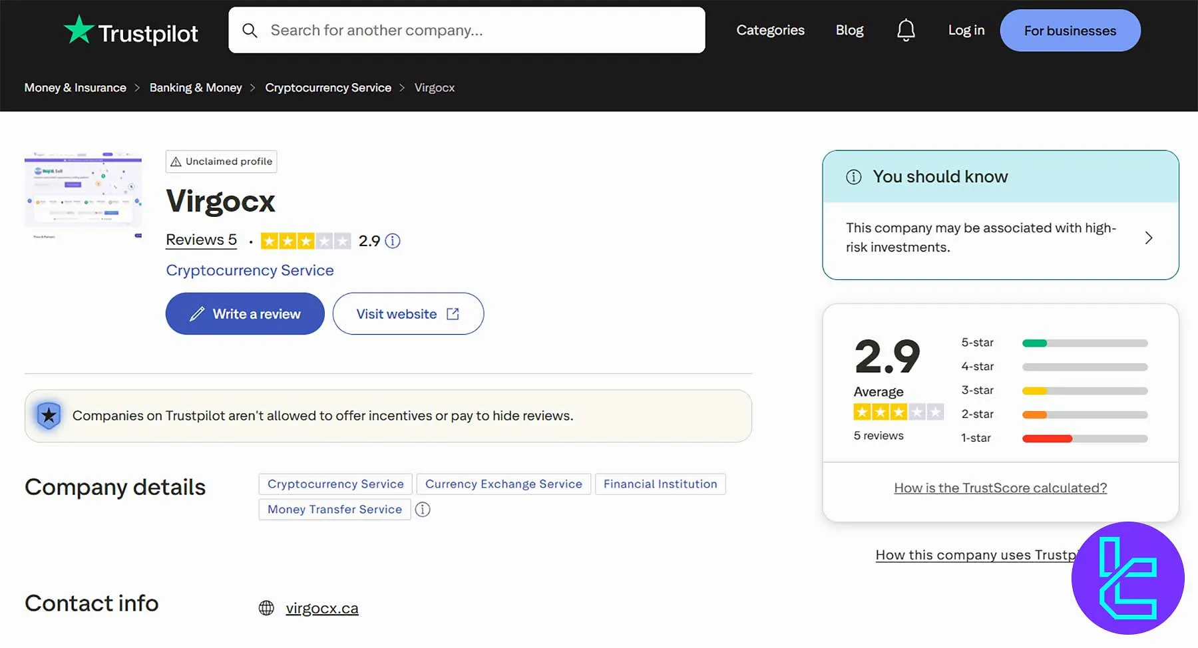The height and width of the screenshot is (648, 1198).
Task: Click the info icon beside the 2.9 rating
Action: click(x=393, y=241)
